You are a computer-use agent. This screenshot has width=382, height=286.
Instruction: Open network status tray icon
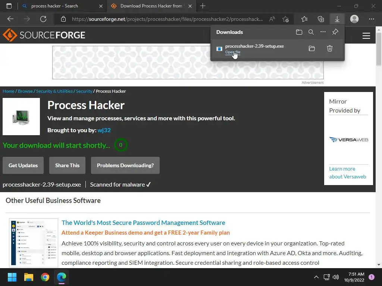tap(326, 277)
